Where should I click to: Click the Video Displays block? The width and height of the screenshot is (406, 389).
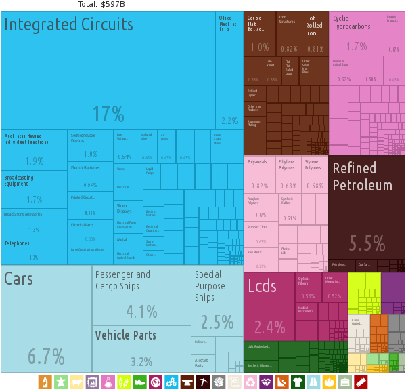point(129,209)
